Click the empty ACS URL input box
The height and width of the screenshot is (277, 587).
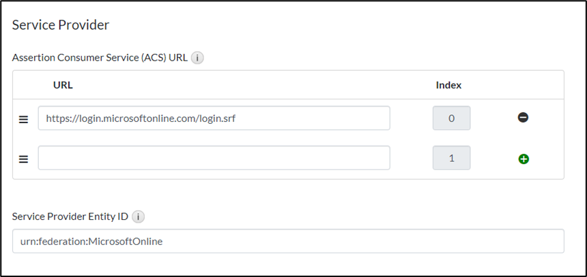pos(214,158)
